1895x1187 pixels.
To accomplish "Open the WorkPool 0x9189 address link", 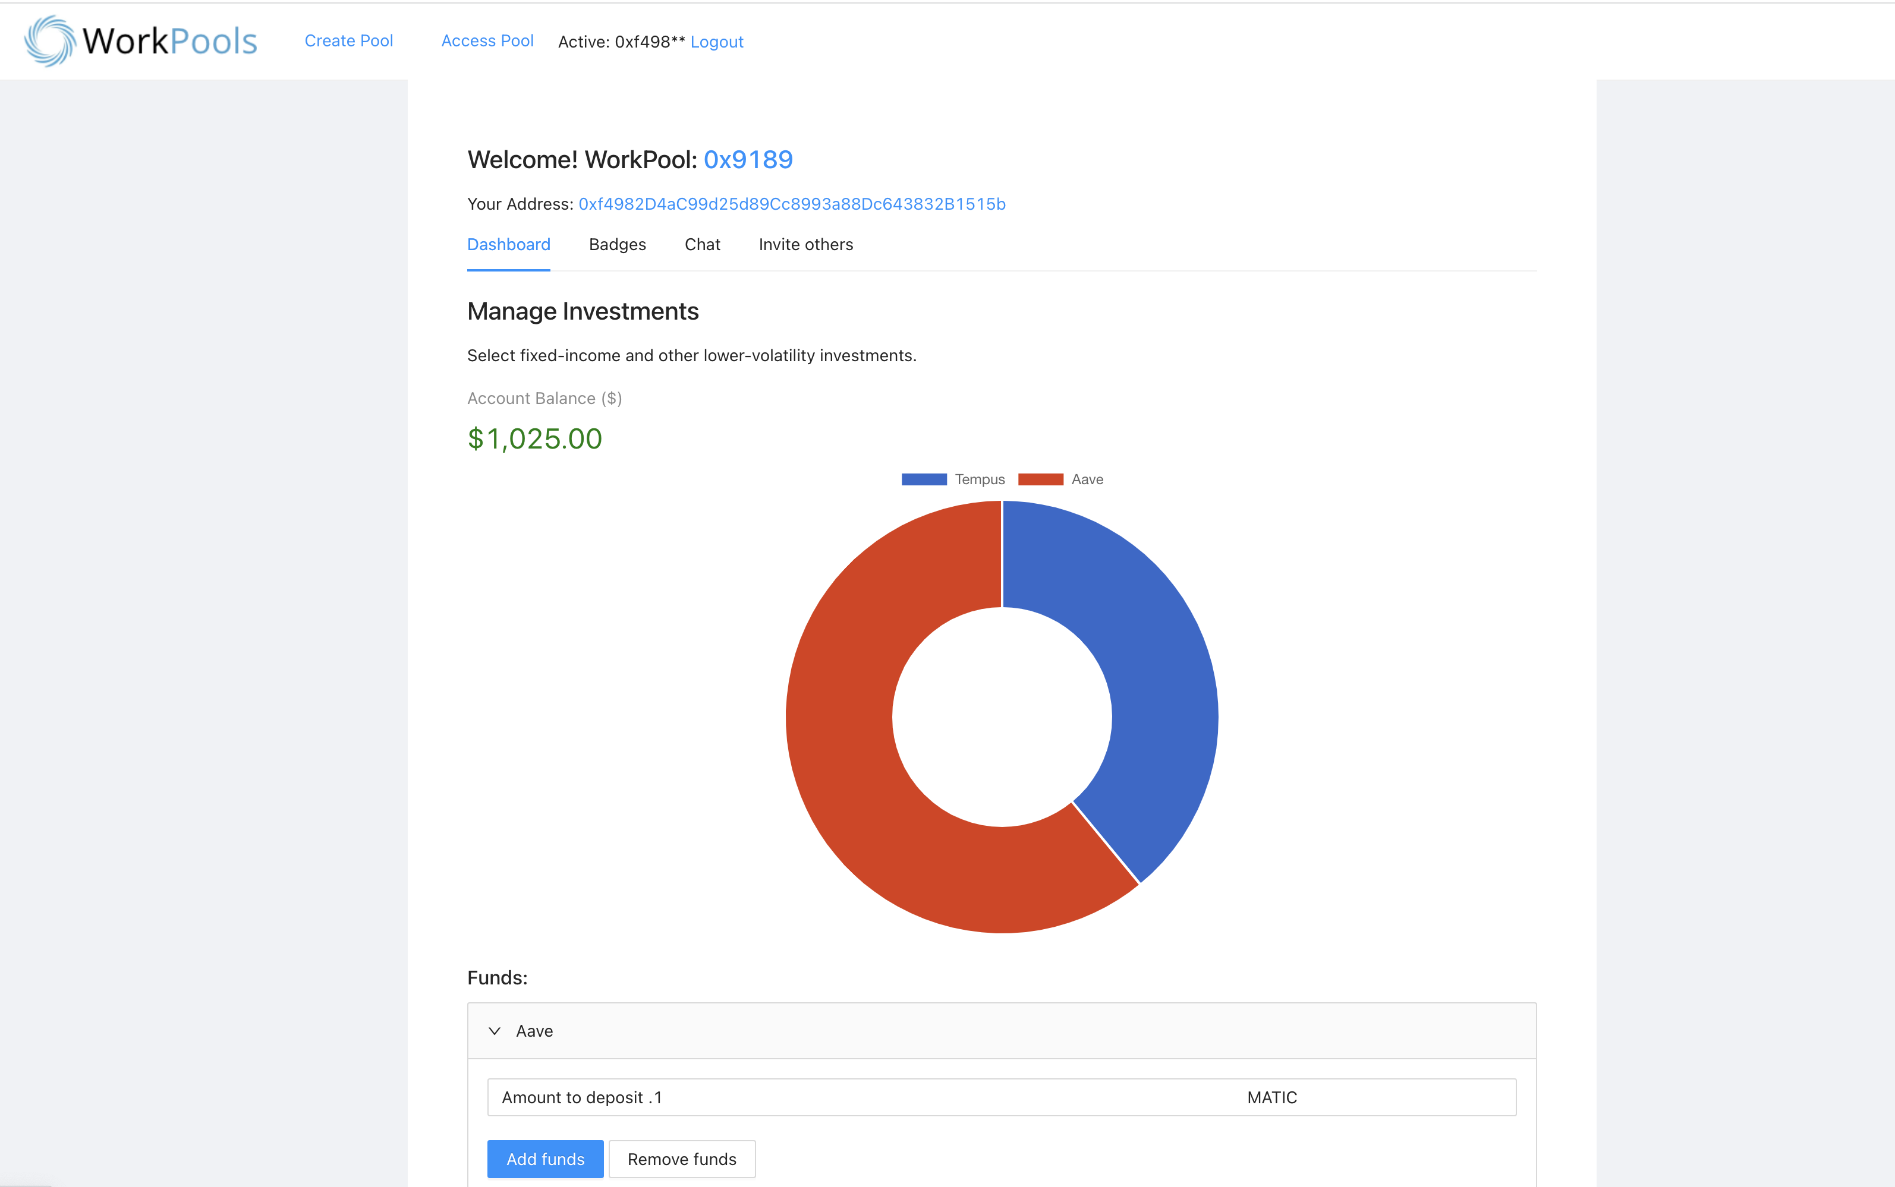I will [748, 159].
